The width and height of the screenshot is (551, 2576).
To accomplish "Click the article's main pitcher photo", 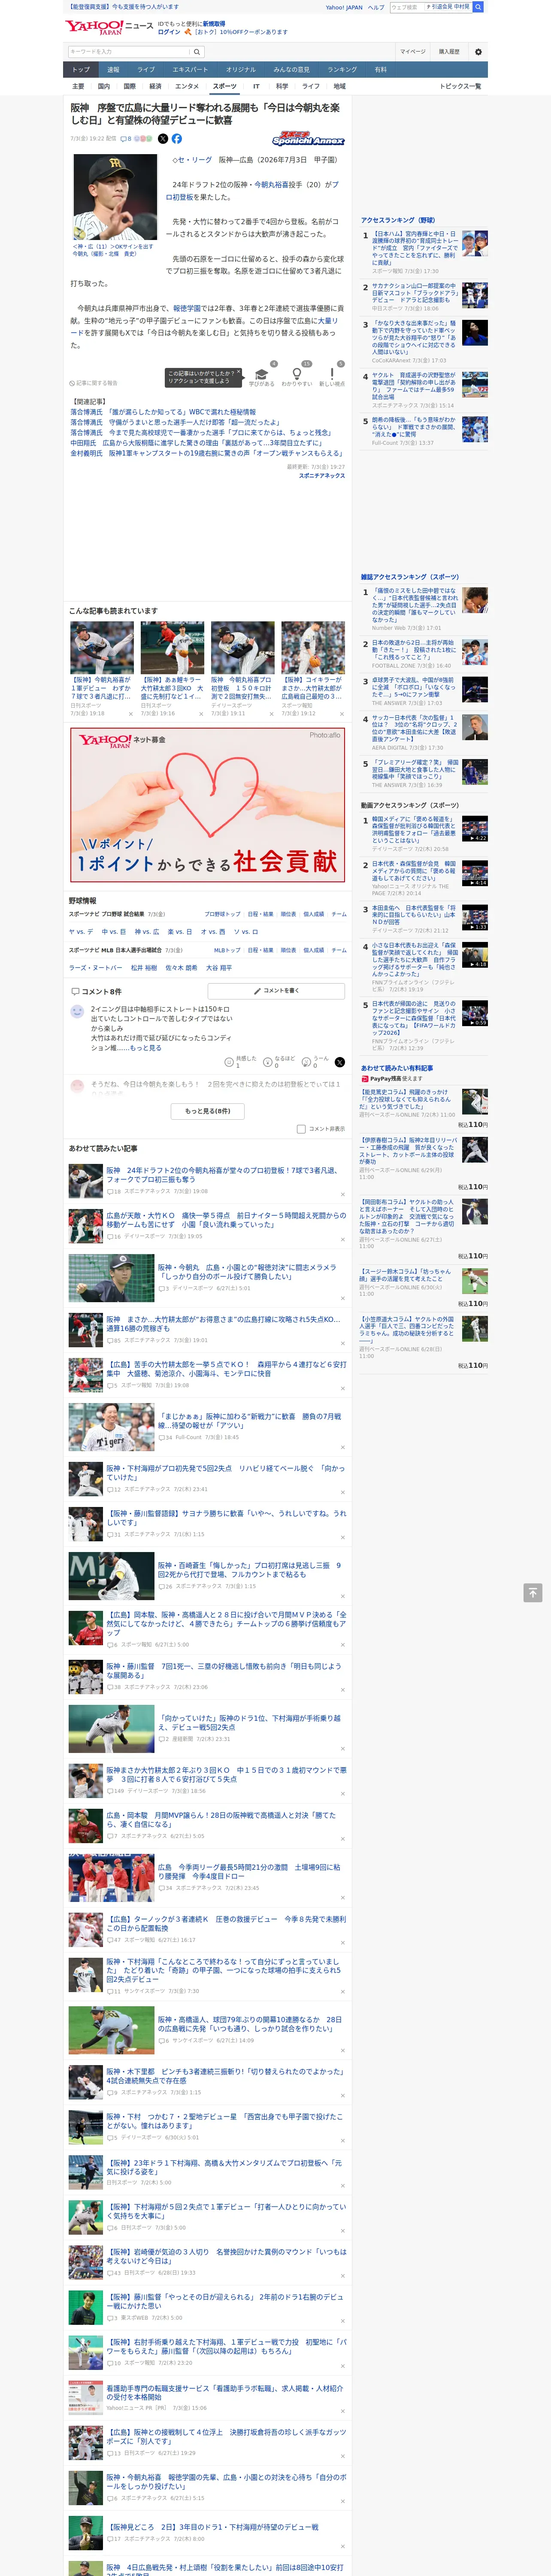I will point(115,198).
